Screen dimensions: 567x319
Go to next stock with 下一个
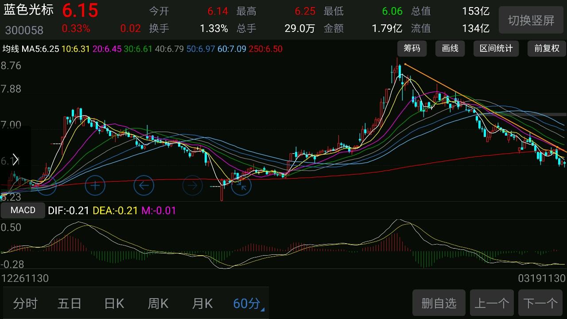coord(540,303)
